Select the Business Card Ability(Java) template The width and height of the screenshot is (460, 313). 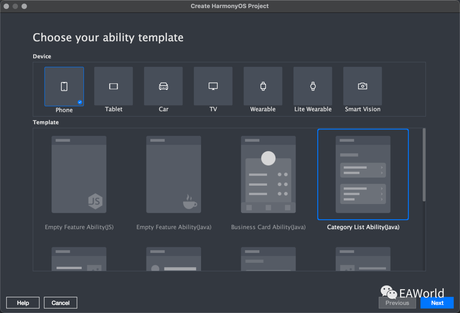pyautogui.click(x=268, y=174)
